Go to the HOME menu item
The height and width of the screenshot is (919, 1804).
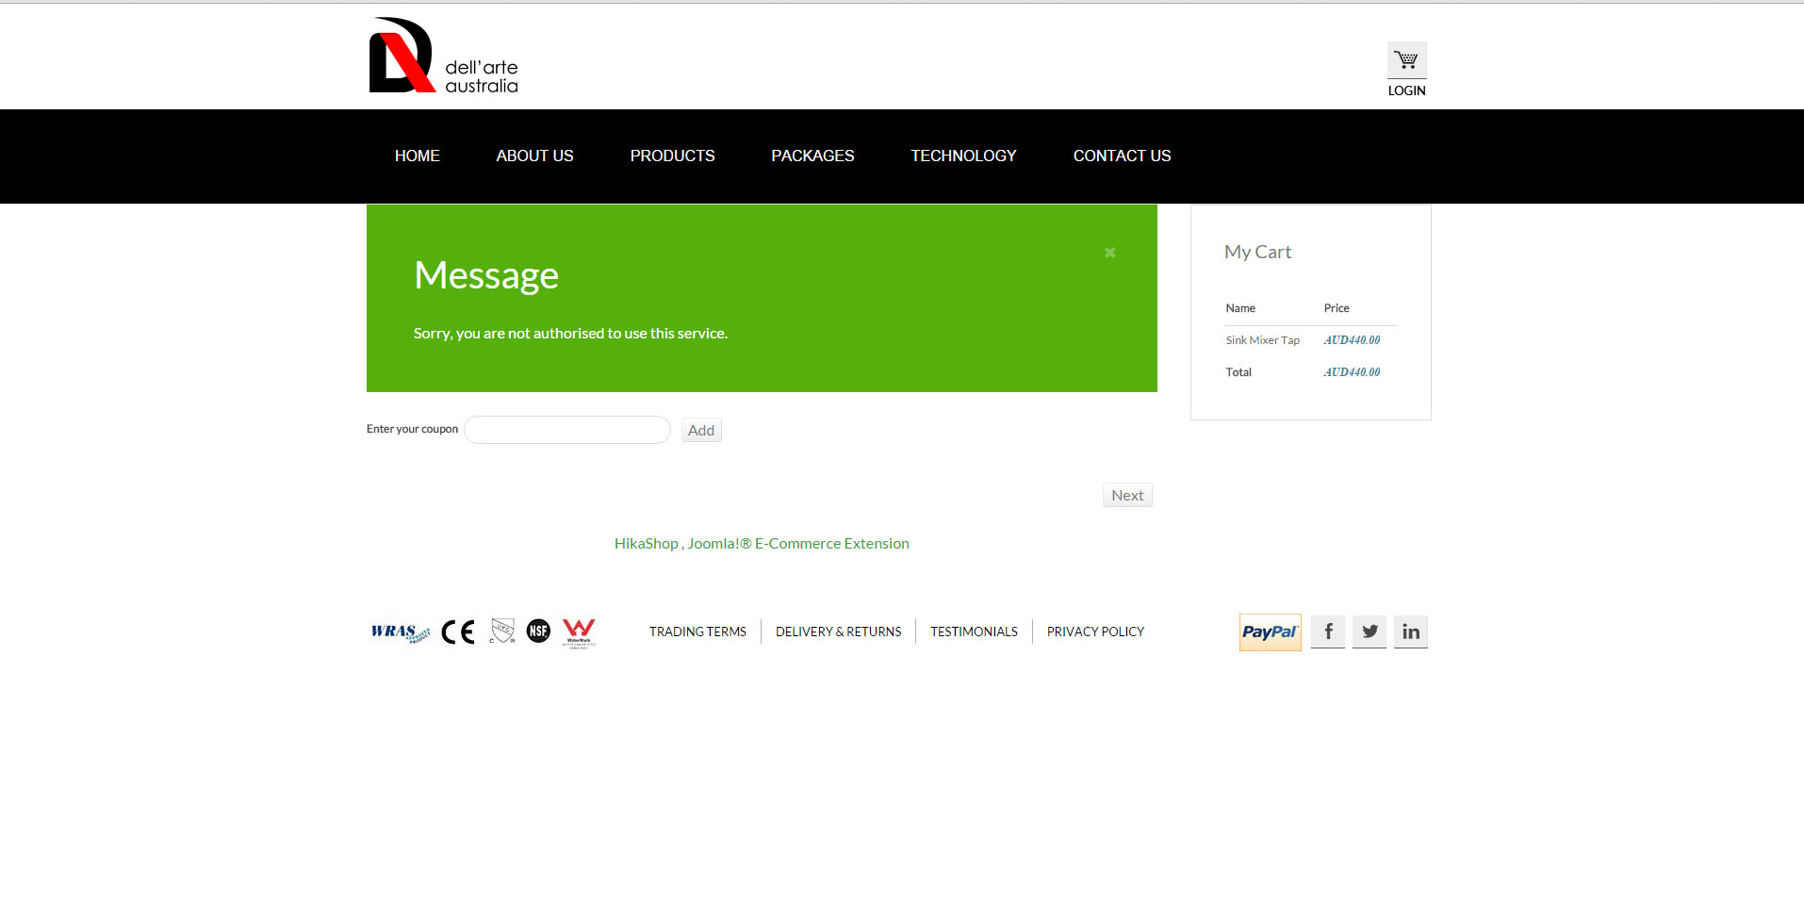[418, 156]
